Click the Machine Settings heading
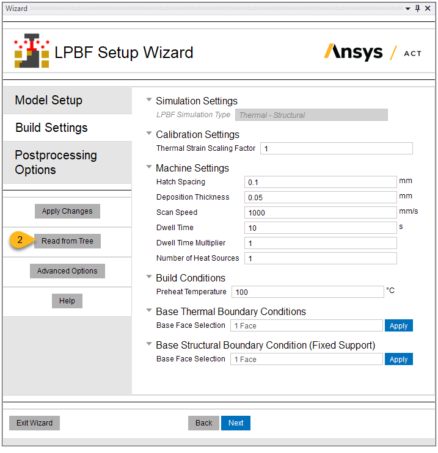Image resolution: width=438 pixels, height=453 pixels. (x=192, y=168)
